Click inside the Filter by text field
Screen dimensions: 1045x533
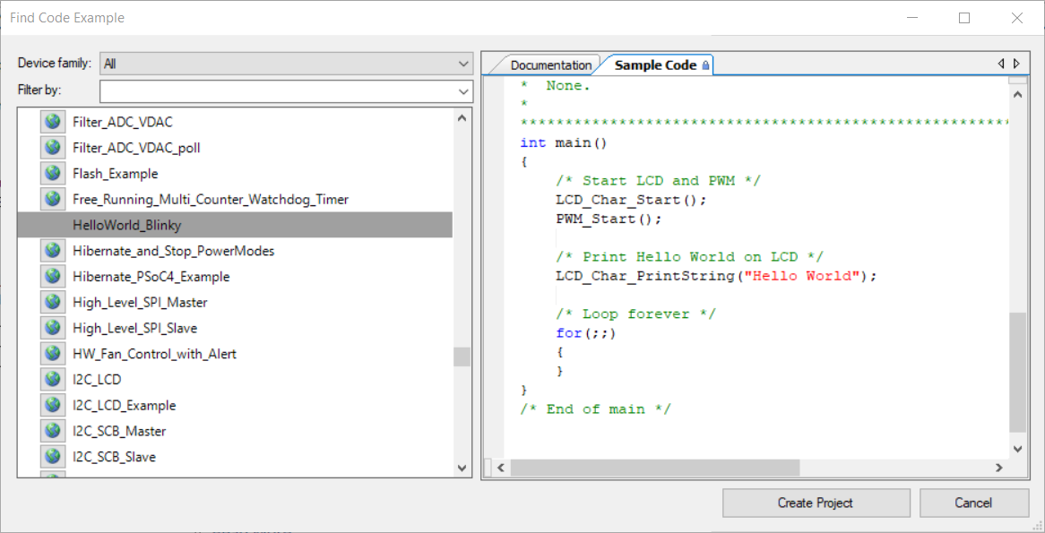tap(269, 90)
